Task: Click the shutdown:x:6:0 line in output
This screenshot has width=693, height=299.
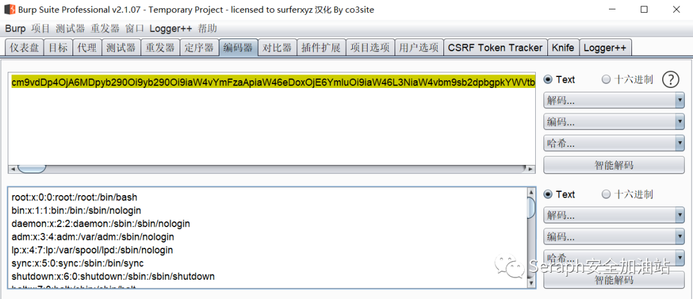Action: (113, 277)
